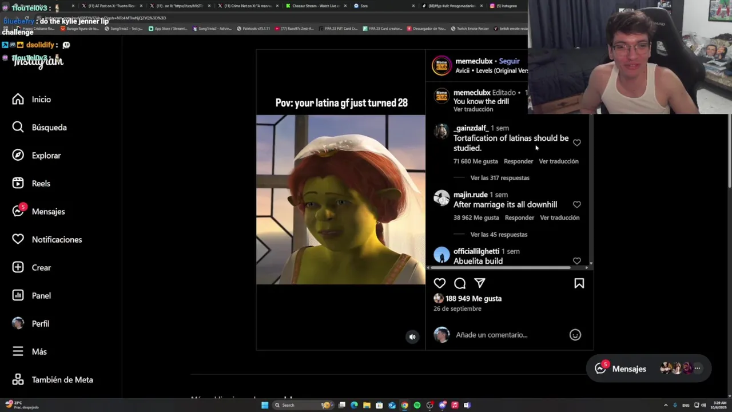Click the Shrek meme video thumbnail
The width and height of the screenshot is (732, 412).
click(x=341, y=200)
